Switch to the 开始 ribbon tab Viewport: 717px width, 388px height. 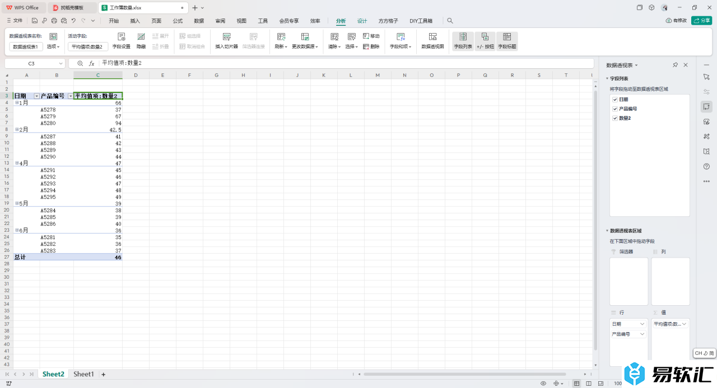pyautogui.click(x=114, y=21)
